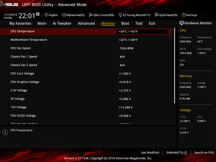
Task: Select CPU Graphics Voltage row
Action: pos(86,82)
